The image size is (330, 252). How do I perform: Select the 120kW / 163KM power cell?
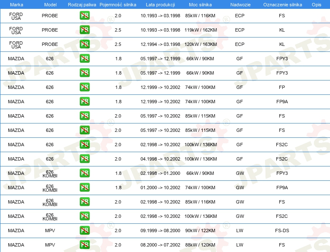[200, 44]
